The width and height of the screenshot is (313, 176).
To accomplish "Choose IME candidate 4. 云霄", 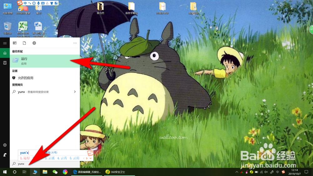I will tap(62, 158).
